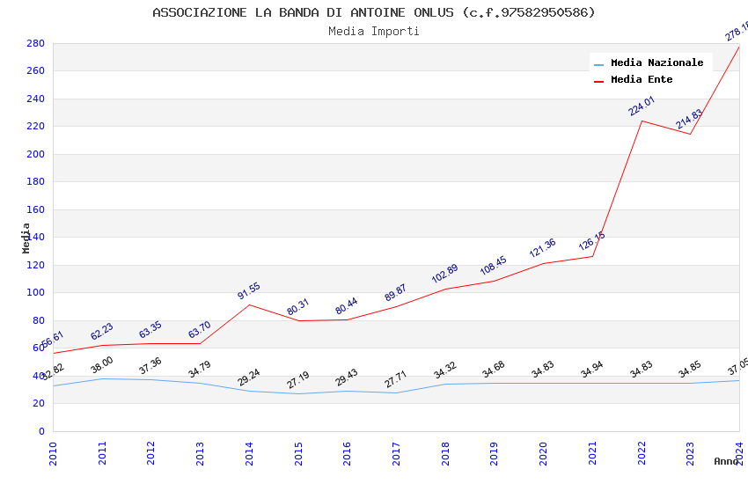Click the 2017 year label on axis
Image resolution: width=748 pixels, height=484 pixels.
pos(396,453)
